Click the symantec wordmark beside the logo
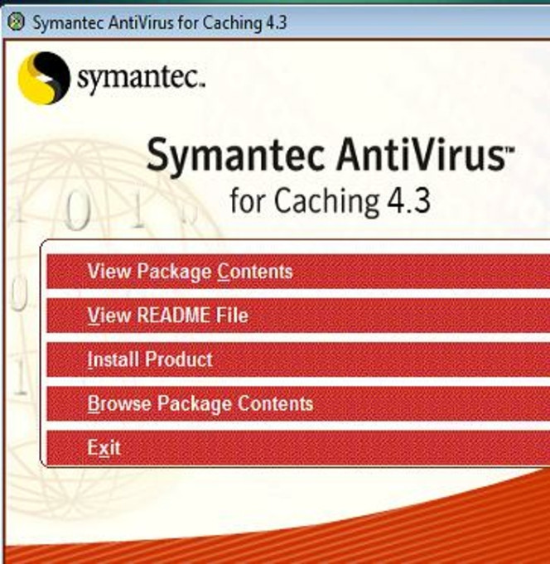Viewport: 550px width, 564px height. coord(141,80)
